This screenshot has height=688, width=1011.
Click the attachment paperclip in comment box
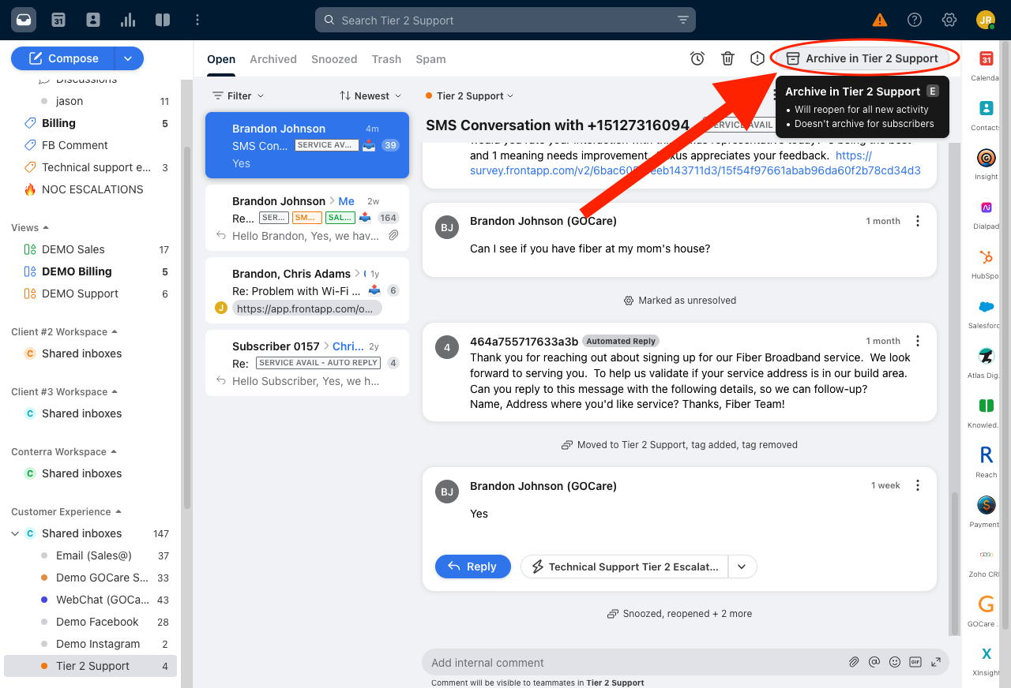point(854,662)
